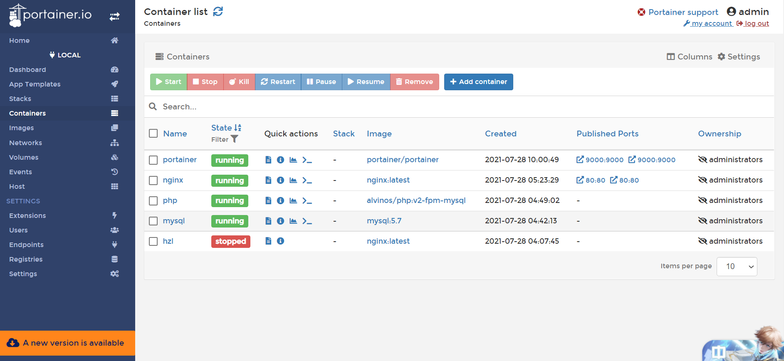Check the portainer container checkbox

(x=153, y=160)
